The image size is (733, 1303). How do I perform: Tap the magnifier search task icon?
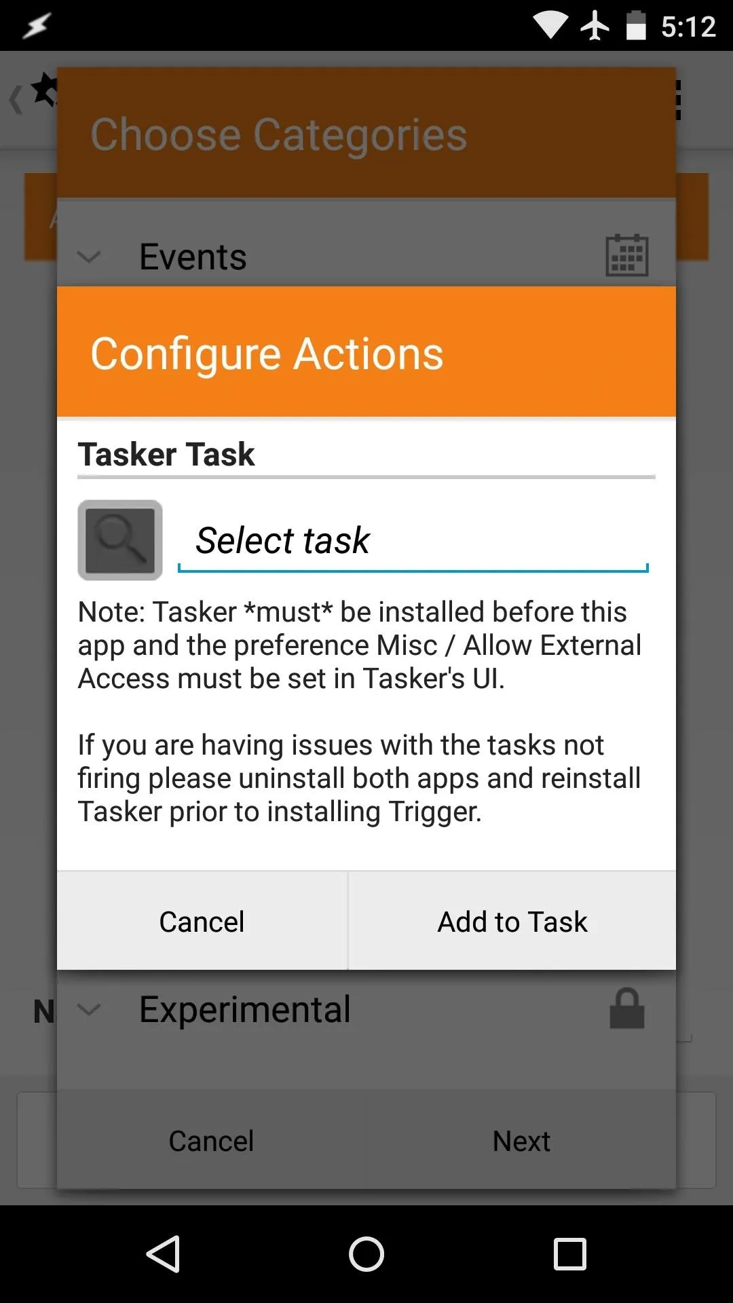coord(120,540)
